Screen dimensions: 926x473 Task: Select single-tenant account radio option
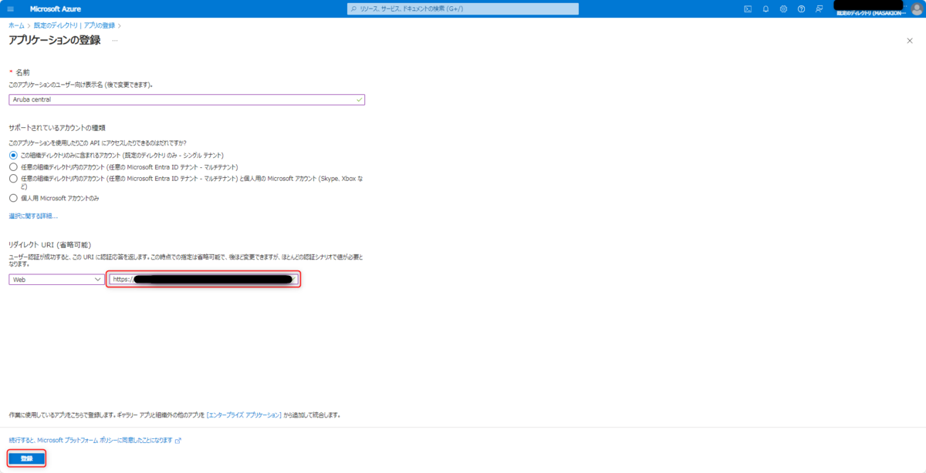(x=13, y=155)
